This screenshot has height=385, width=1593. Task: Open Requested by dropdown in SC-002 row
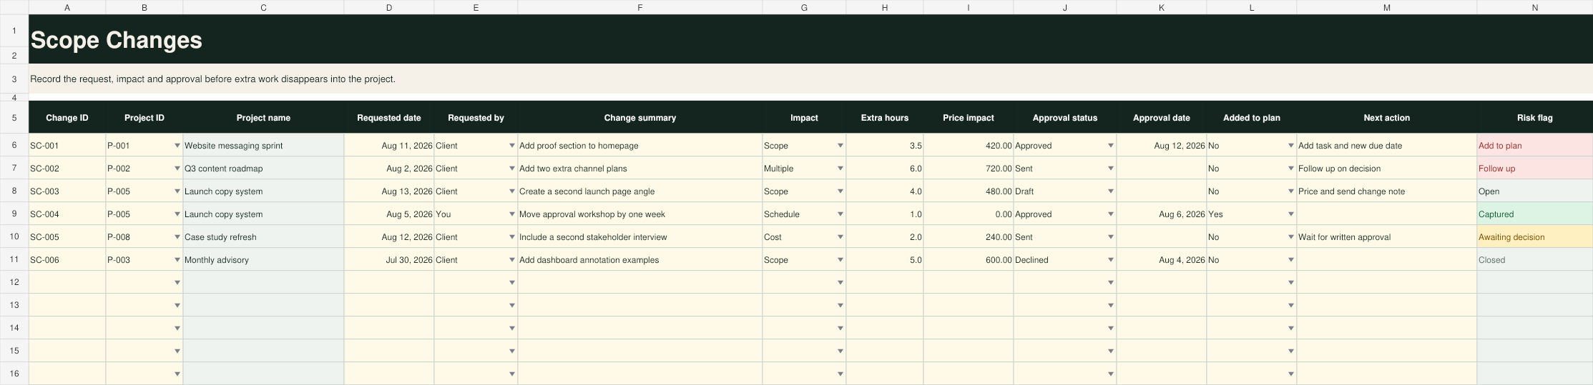click(511, 169)
